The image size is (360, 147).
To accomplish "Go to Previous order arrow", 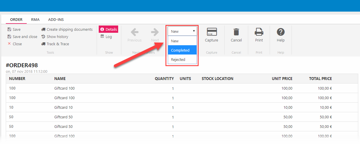I will [134, 32].
